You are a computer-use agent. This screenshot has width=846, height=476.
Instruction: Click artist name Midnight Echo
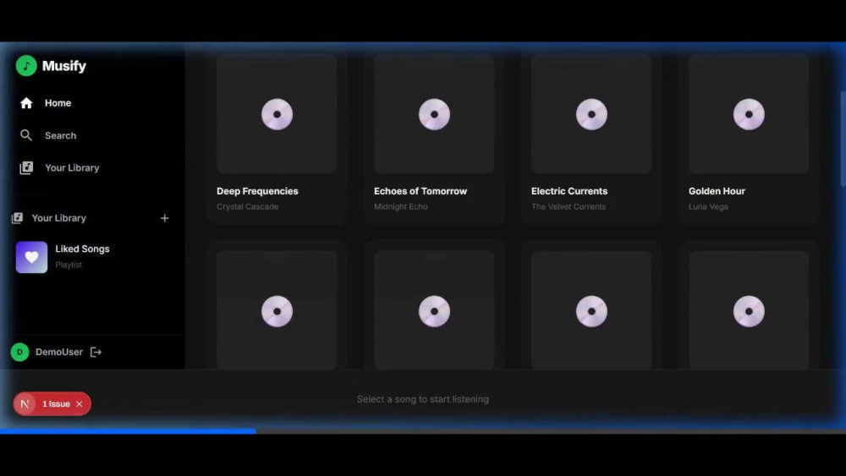[400, 206]
